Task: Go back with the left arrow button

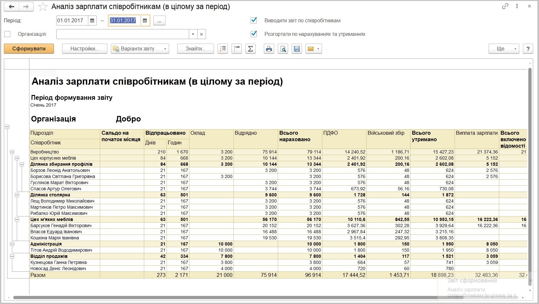Action: [x=11, y=6]
